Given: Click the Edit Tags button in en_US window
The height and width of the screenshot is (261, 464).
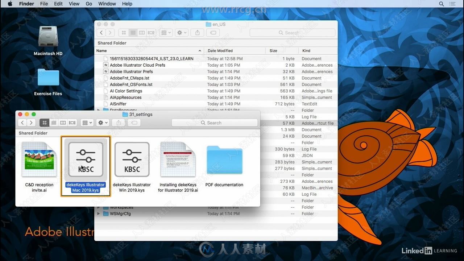Looking at the screenshot, I should pyautogui.click(x=213, y=33).
